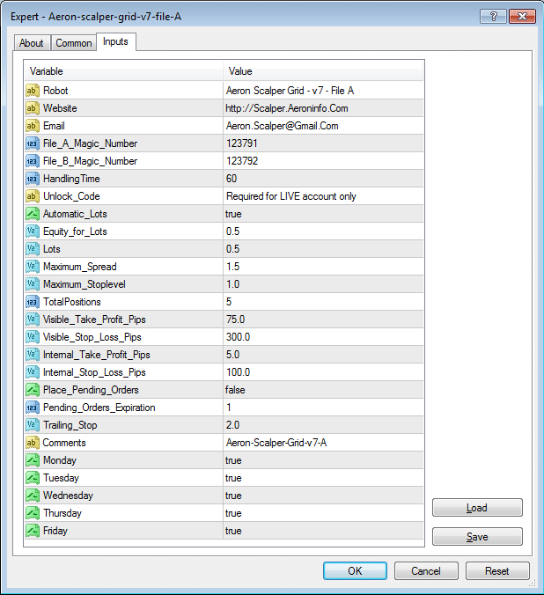Viewport: 544px width, 595px height.
Task: Click the double icon beside Internal_Take_Profit_Pips
Action: coord(33,355)
